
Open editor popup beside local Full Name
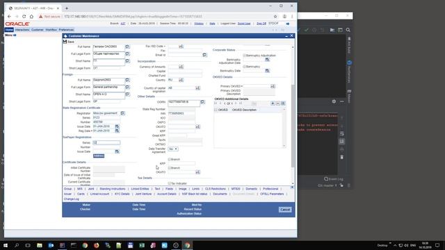point(127,47)
